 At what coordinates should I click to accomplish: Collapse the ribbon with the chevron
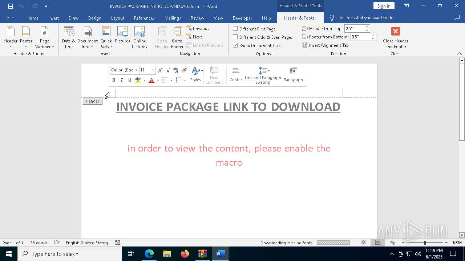tap(459, 53)
